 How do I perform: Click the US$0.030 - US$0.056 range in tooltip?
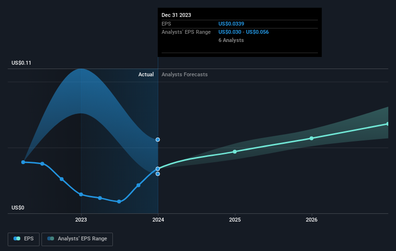pyautogui.click(x=244, y=32)
